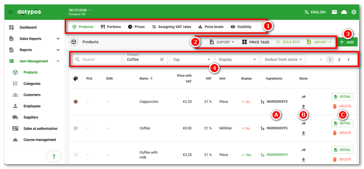
Task: Click the Dashboard grid icon in sidebar
Action: pos(12,28)
